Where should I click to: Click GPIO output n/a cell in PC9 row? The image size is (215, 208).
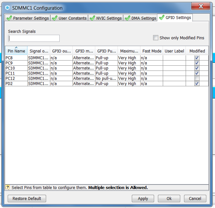pyautogui.click(x=62, y=63)
